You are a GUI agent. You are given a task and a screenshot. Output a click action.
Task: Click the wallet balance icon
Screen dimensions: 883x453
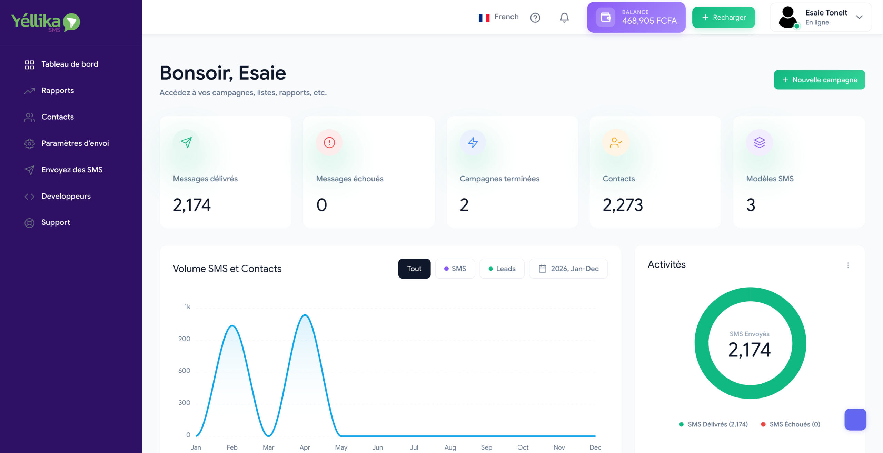606,17
